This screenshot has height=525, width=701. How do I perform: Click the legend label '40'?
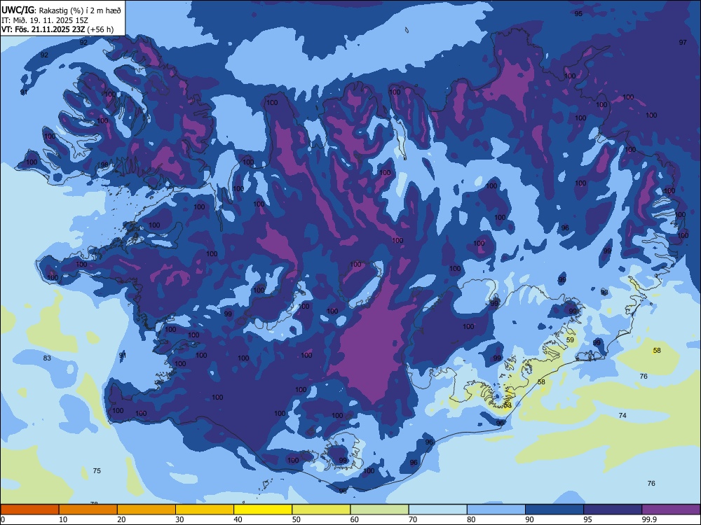pyautogui.click(x=238, y=519)
